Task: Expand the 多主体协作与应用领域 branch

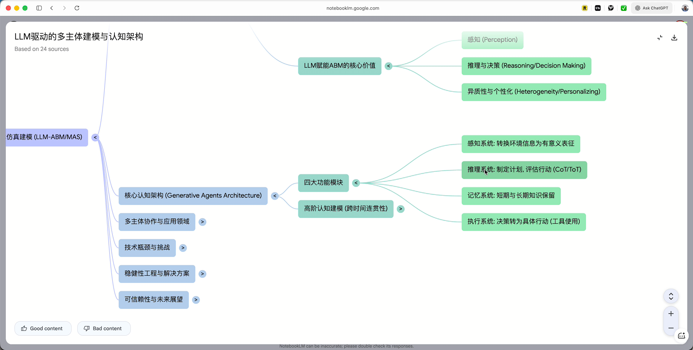Action: [202, 222]
